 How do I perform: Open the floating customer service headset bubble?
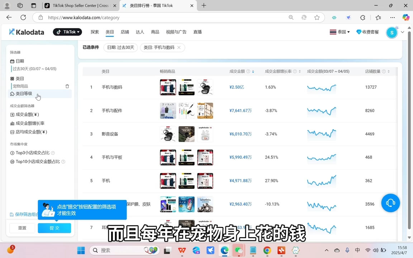(x=390, y=203)
